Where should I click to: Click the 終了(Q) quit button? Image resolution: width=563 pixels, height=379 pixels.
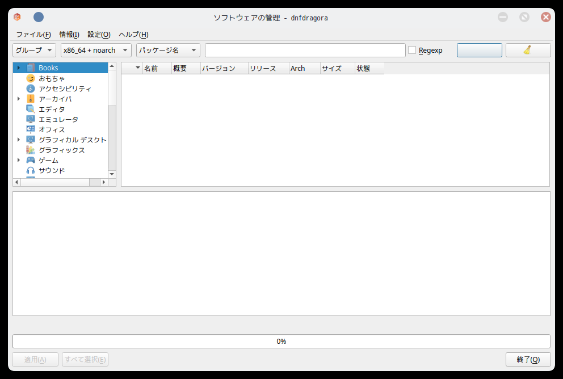pyautogui.click(x=528, y=359)
